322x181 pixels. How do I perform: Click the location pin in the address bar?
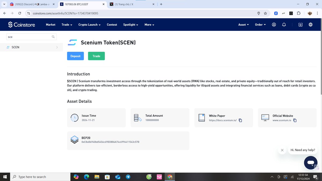click(259, 13)
